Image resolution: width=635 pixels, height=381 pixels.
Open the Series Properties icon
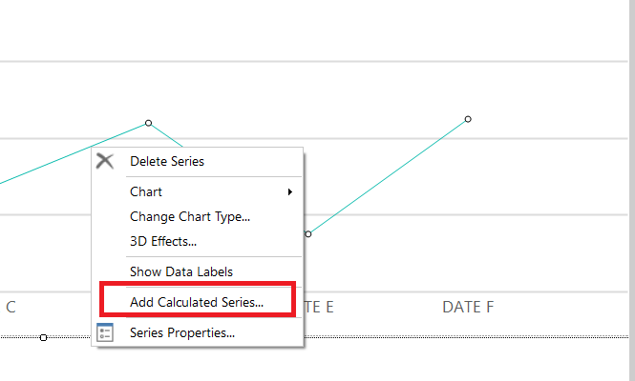coord(105,332)
